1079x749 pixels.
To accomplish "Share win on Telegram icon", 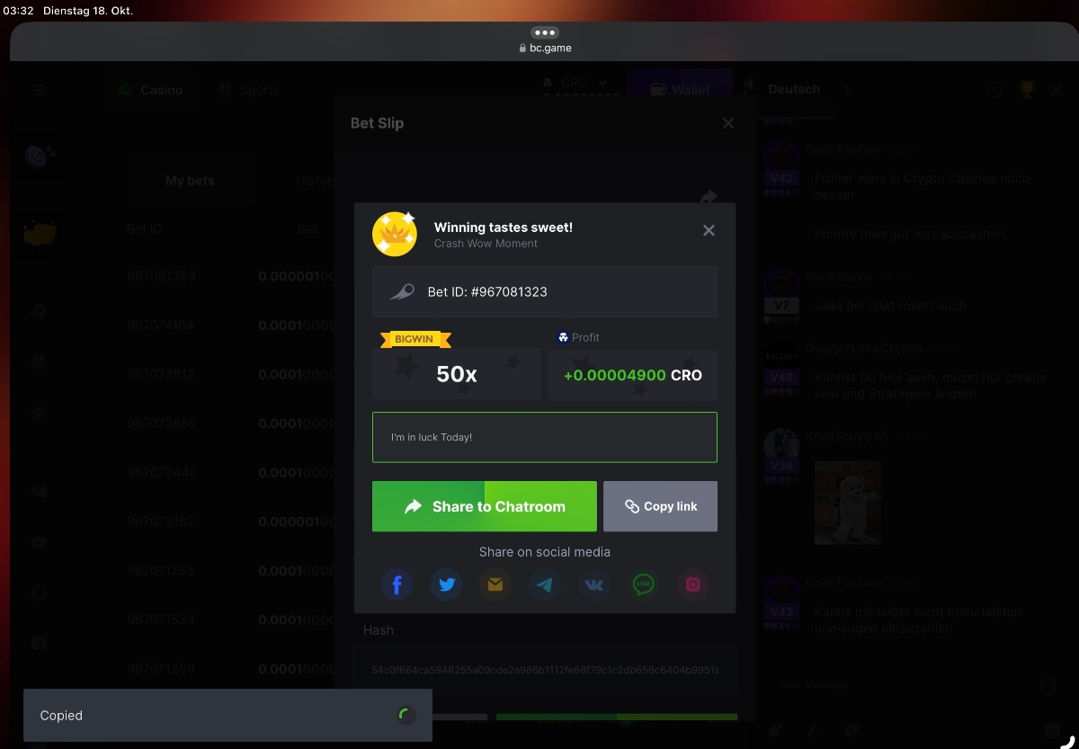I will [x=545, y=584].
